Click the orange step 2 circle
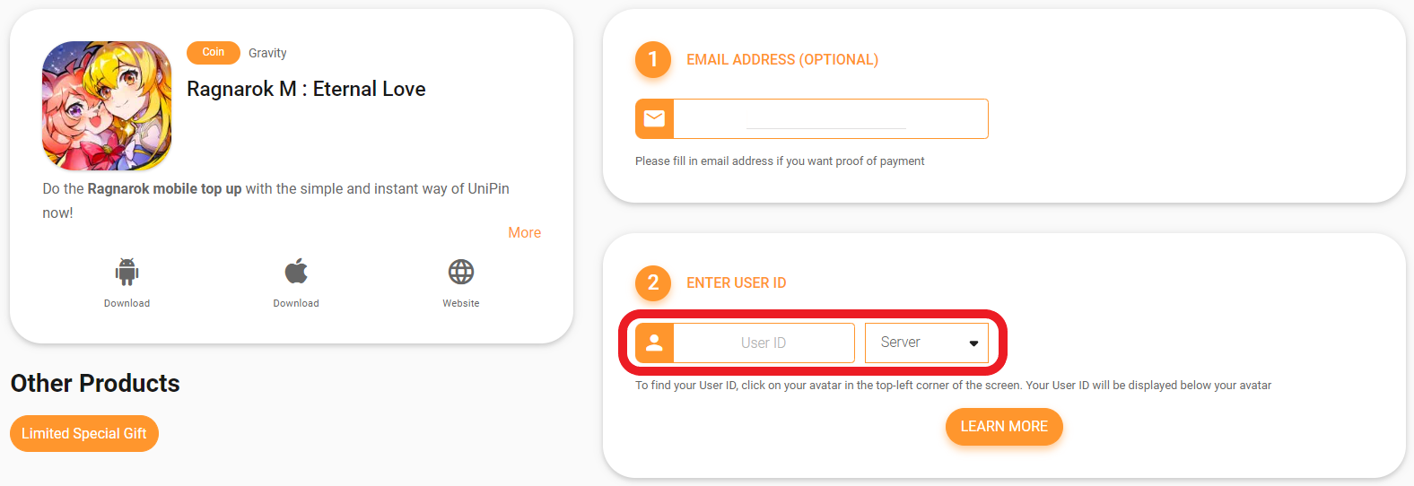This screenshot has width=1414, height=486. click(653, 282)
